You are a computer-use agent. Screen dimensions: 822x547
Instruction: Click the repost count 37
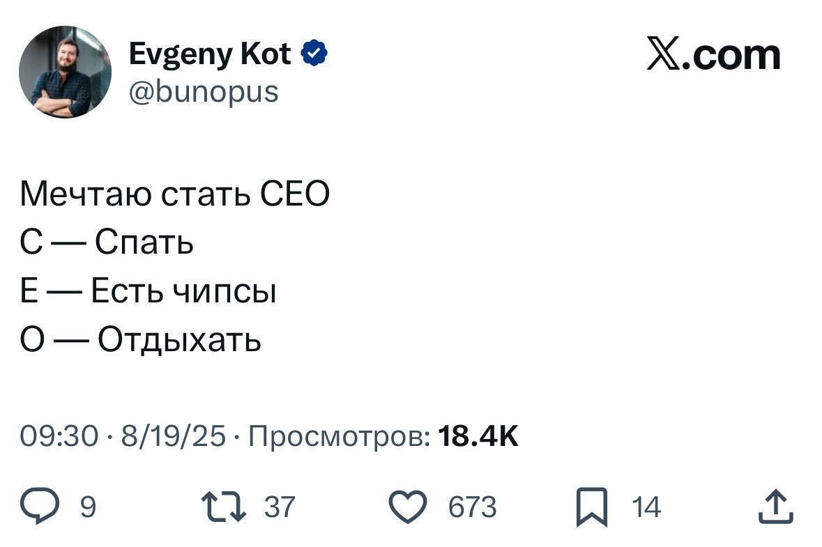tap(280, 507)
